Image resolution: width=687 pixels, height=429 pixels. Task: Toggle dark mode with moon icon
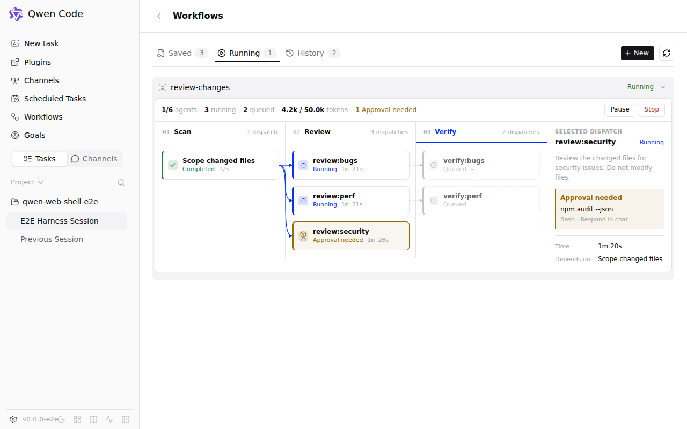tap(61, 419)
